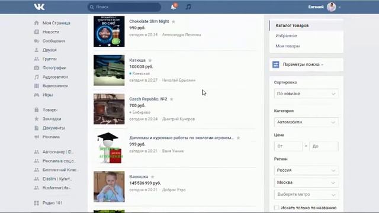This screenshot has width=379, height=213.
Task: Open Czech Republic №2 thumbnail
Action: (x=109, y=109)
